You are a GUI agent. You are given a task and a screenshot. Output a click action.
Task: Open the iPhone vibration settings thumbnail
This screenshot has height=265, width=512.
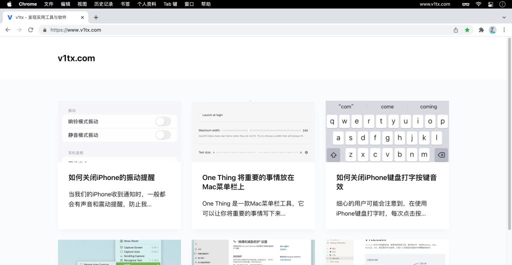point(119,131)
